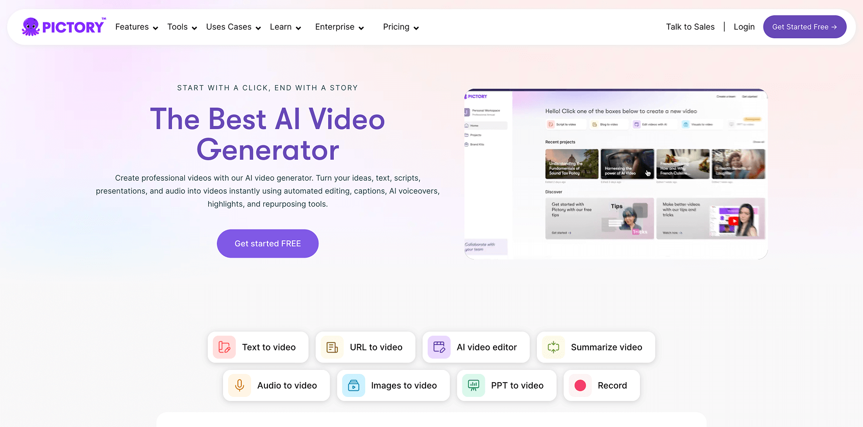Image resolution: width=863 pixels, height=427 pixels.
Task: Expand the Tools chevron
Action: coord(194,28)
